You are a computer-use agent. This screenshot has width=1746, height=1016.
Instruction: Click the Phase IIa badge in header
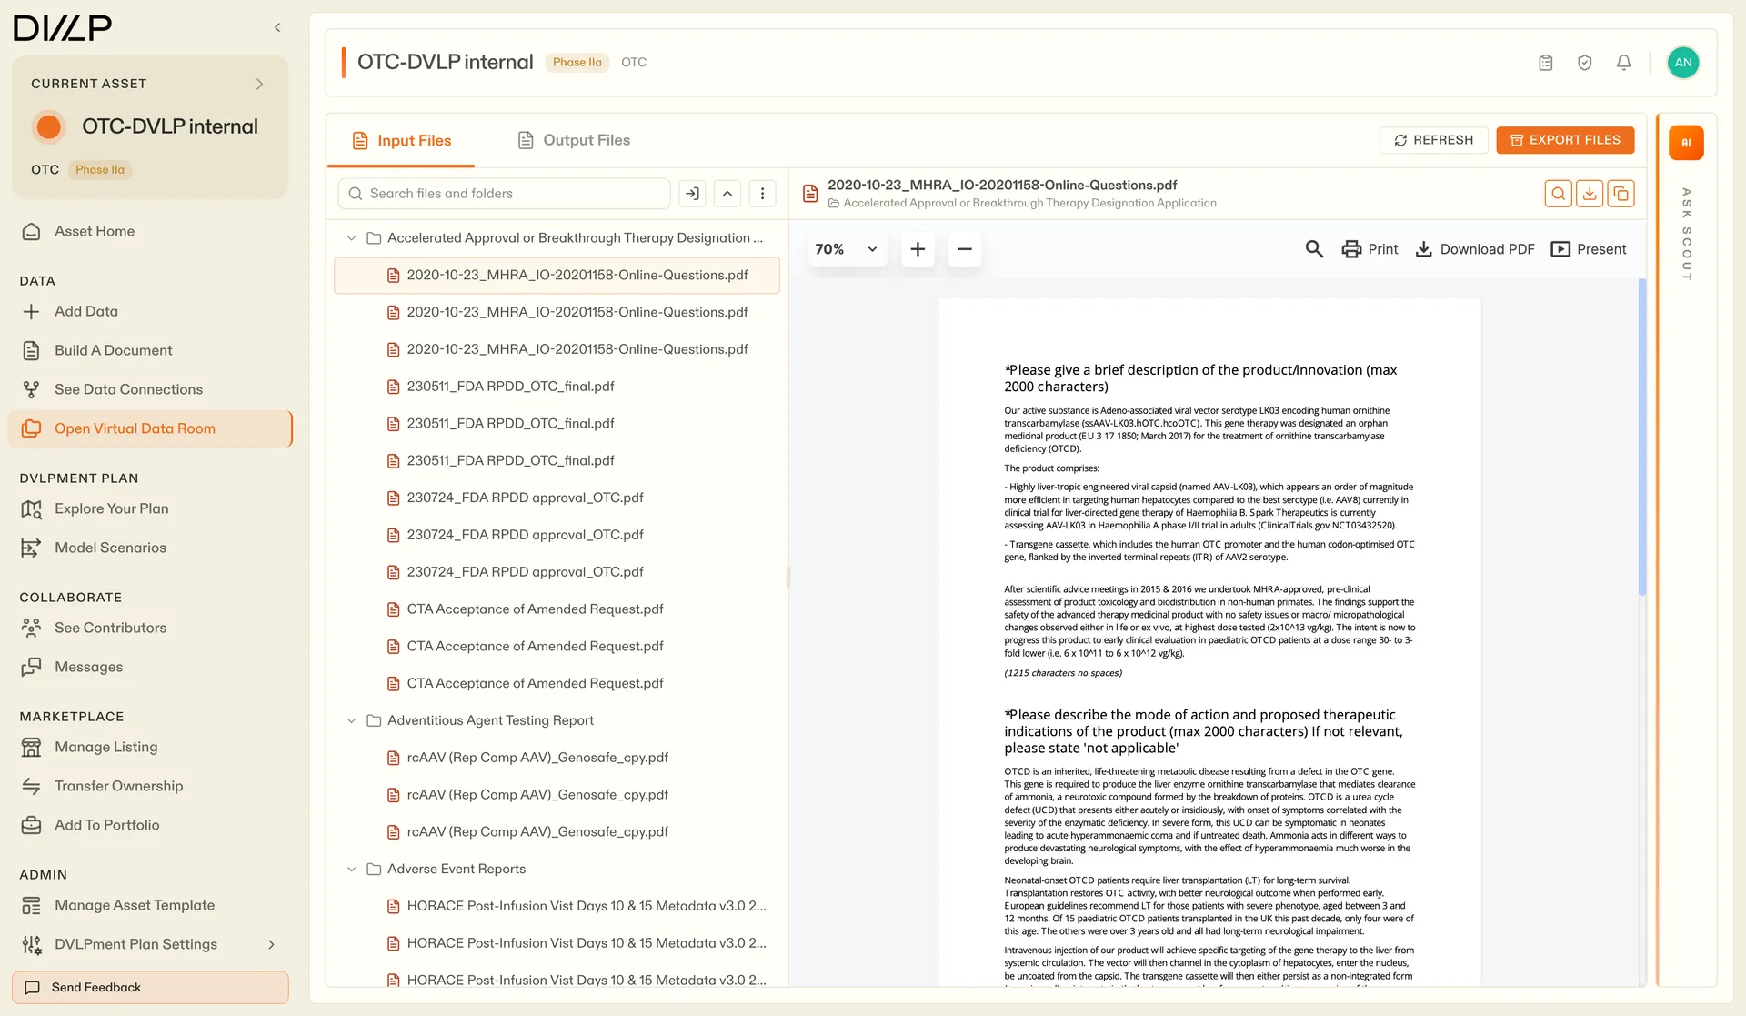[x=577, y=63]
